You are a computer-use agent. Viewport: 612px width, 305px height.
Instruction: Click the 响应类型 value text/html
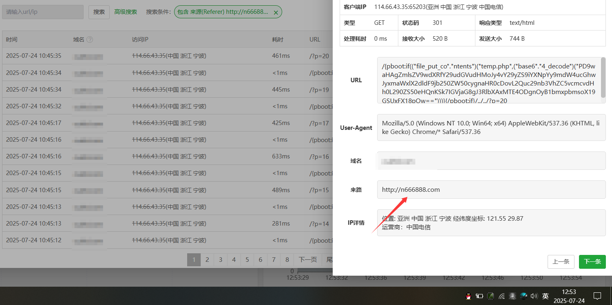522,23
